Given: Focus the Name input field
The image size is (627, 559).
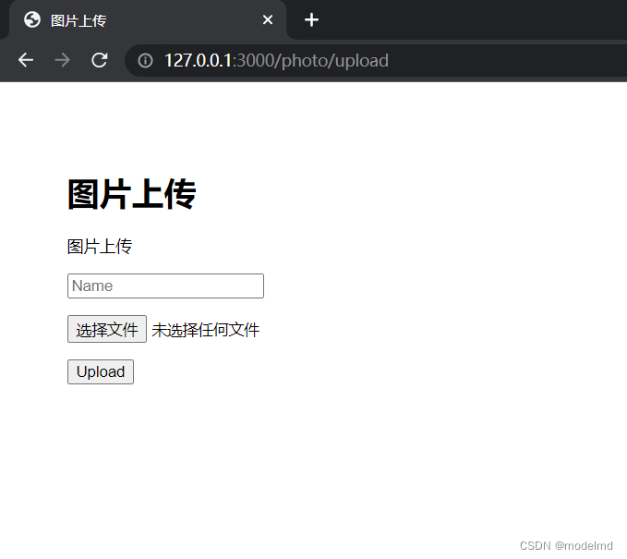Looking at the screenshot, I should coord(165,286).
